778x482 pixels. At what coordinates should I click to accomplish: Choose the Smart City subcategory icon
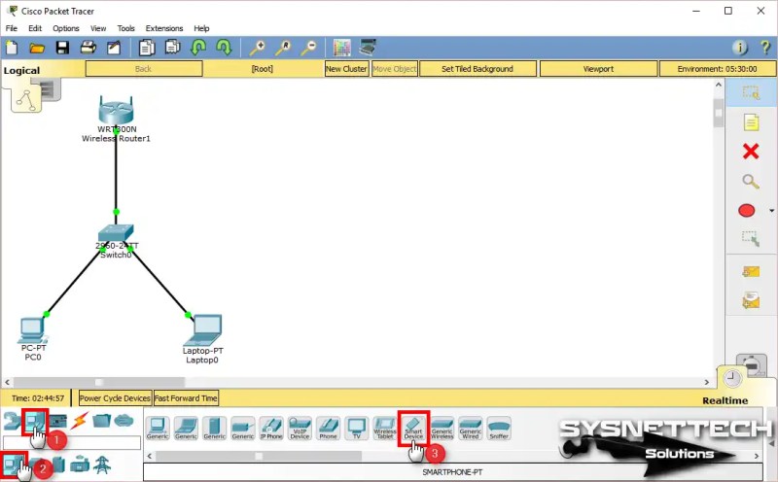(56, 465)
